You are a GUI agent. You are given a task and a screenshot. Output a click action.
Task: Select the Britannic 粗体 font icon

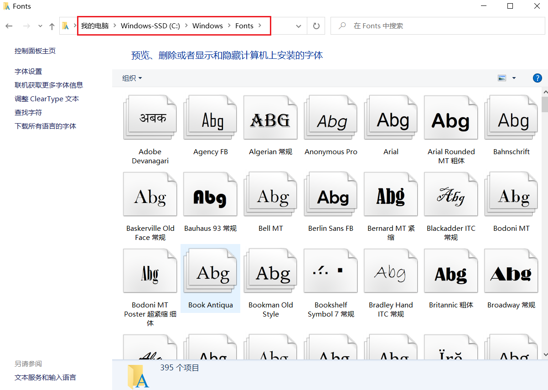[x=451, y=271]
